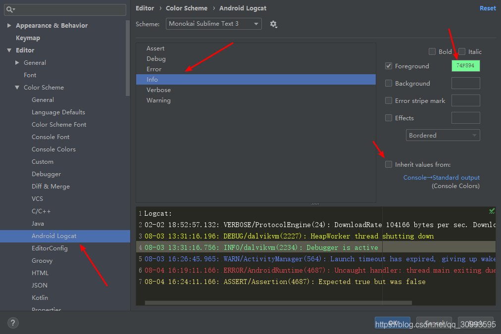The height and width of the screenshot is (334, 501).
Task: Tick the Background checkbox
Action: [389, 83]
